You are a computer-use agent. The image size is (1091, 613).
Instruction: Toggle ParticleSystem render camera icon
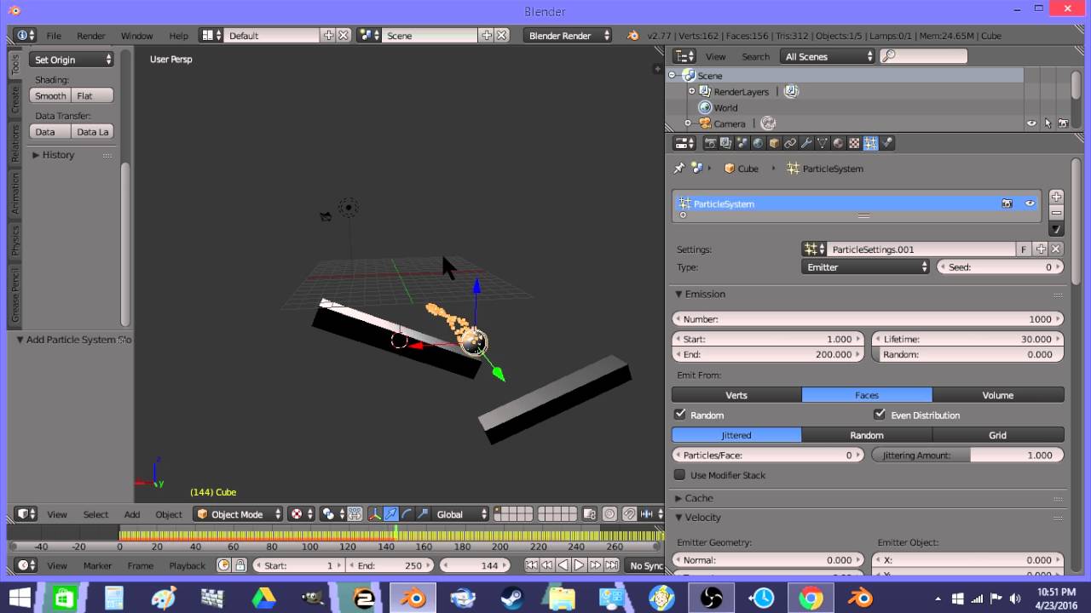1007,203
